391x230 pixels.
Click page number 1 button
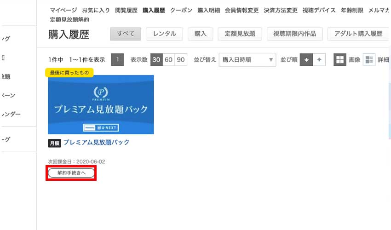coord(117,60)
